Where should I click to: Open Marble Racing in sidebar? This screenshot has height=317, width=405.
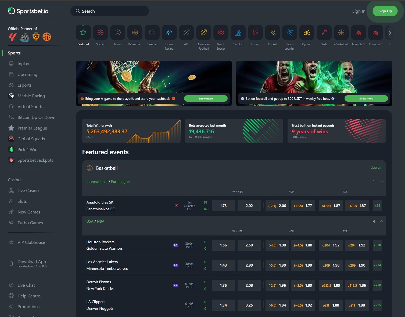[31, 96]
